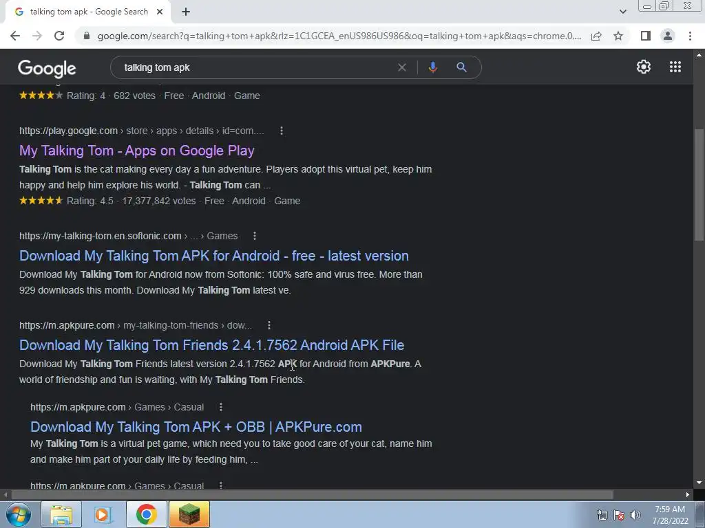Click the 'Rating: 4 · 682 votes' text
This screenshot has height=528, width=705.
pos(111,96)
